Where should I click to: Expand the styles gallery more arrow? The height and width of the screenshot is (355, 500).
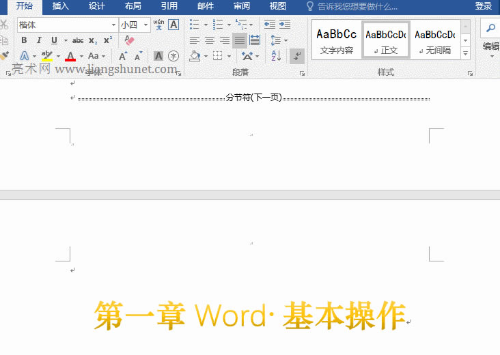(466, 53)
